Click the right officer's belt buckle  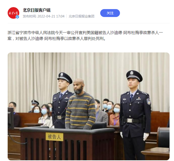click(130, 120)
